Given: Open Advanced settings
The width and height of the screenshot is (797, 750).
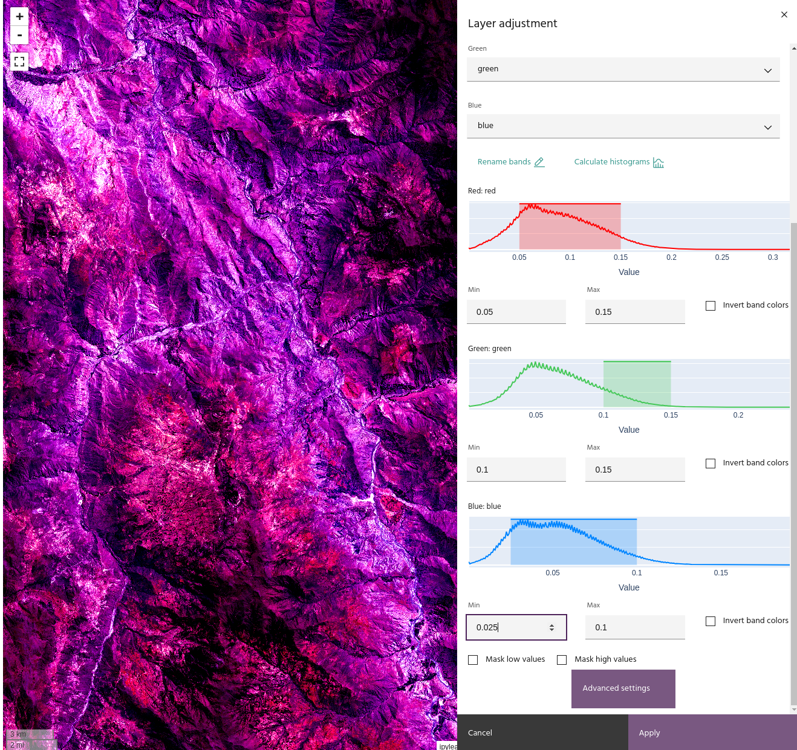Looking at the screenshot, I should point(623,688).
